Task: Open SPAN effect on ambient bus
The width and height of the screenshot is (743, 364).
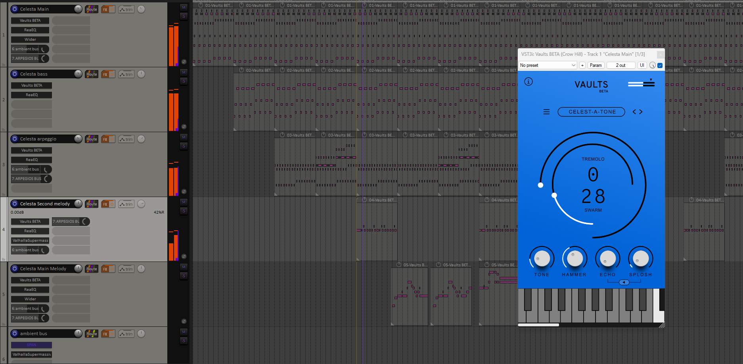Action: tap(31, 345)
